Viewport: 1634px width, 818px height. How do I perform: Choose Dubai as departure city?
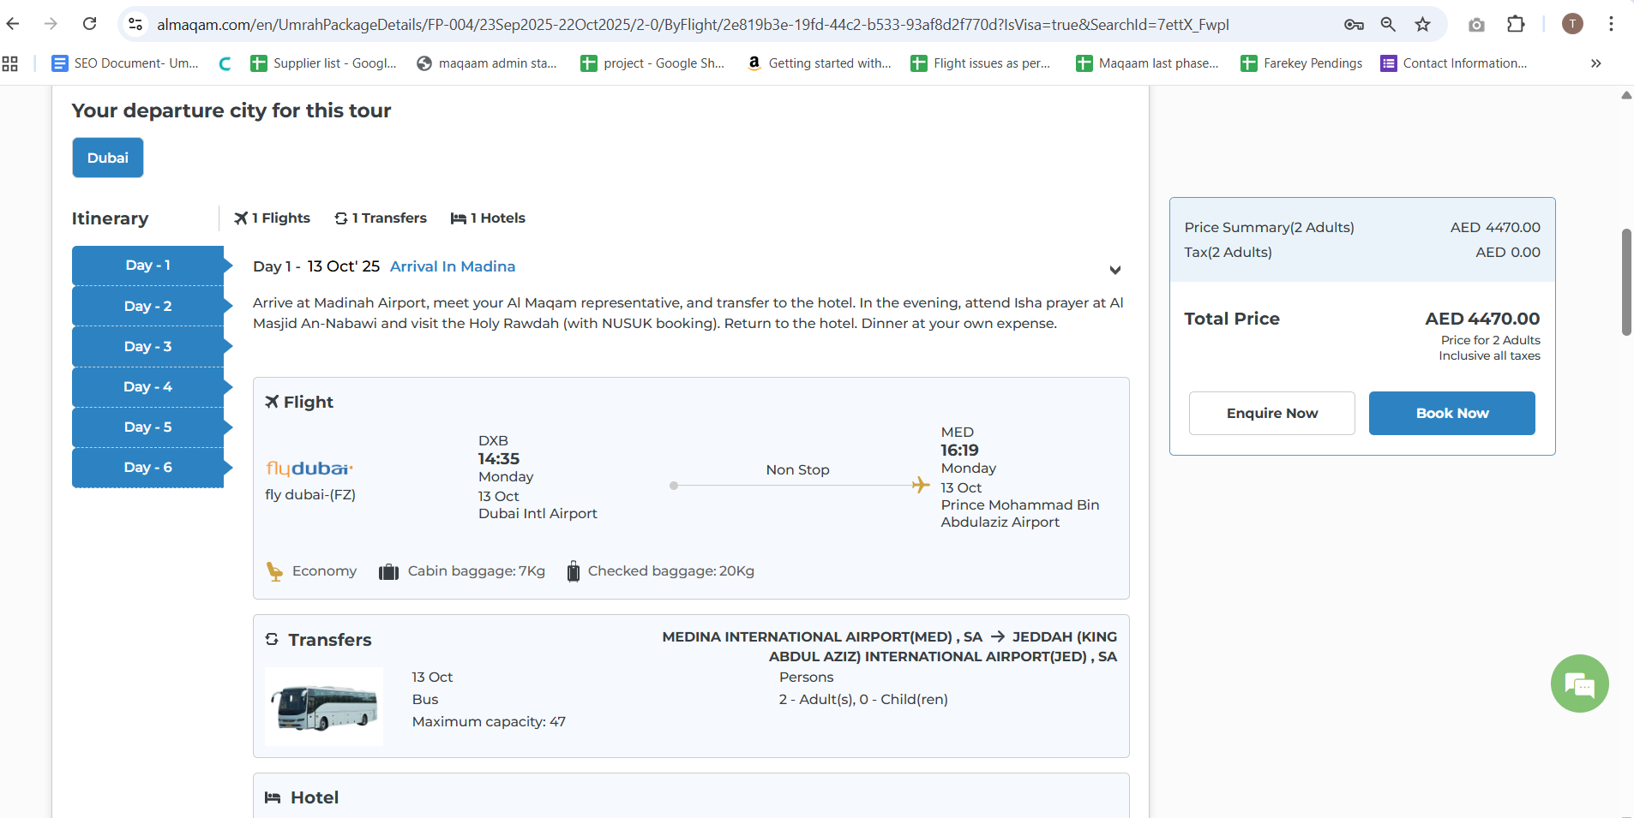[108, 158]
